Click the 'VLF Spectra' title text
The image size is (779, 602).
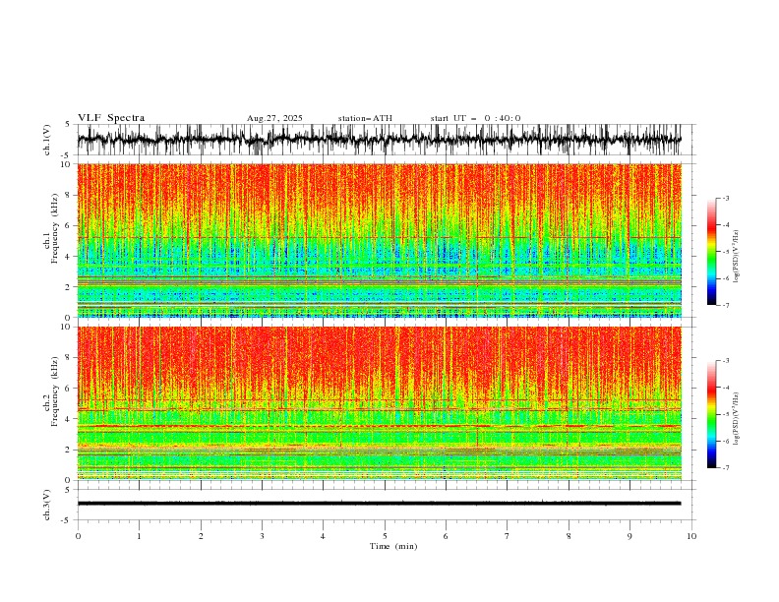point(111,118)
